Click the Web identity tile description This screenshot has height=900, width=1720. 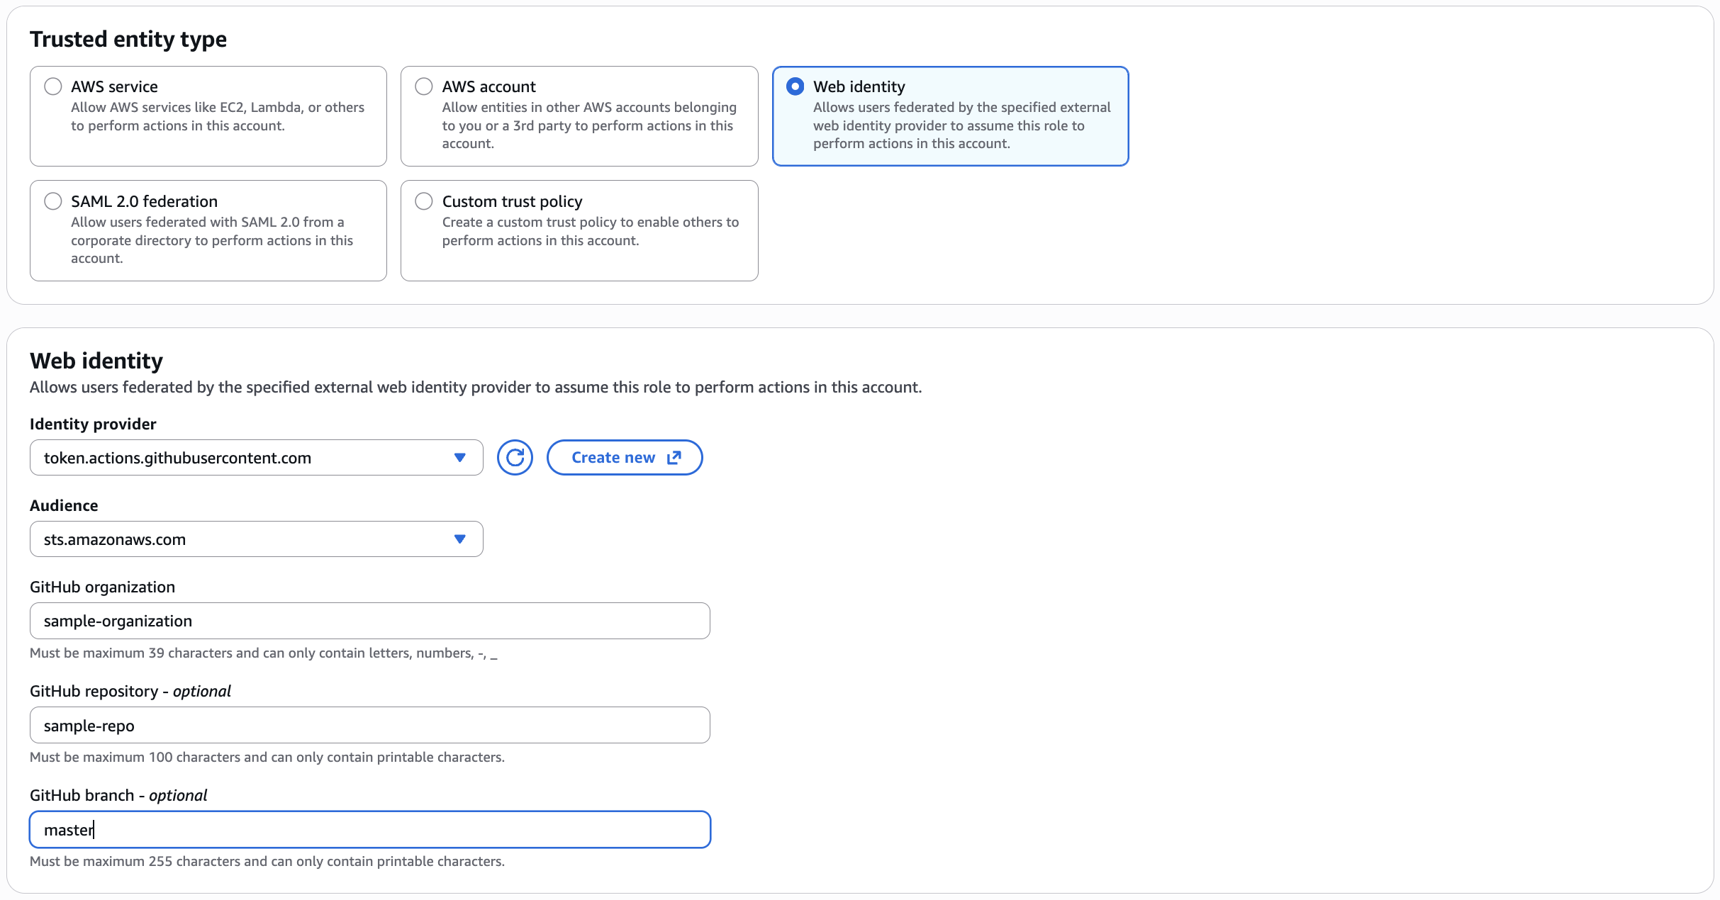click(x=961, y=125)
